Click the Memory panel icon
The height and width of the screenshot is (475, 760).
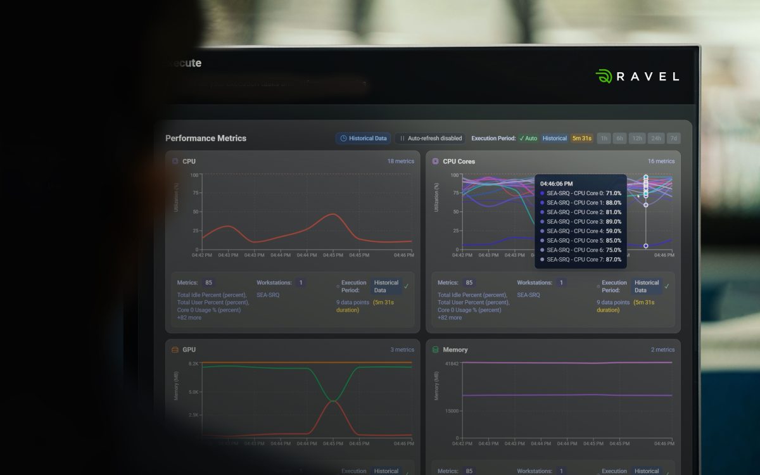(x=435, y=350)
